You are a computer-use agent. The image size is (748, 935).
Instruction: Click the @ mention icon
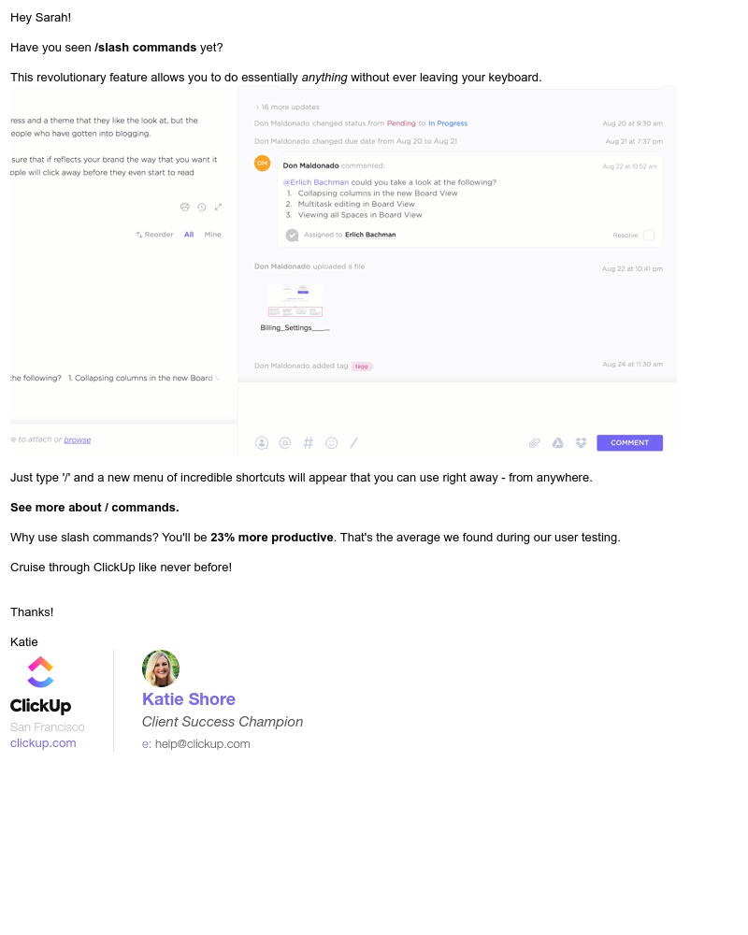tap(285, 443)
